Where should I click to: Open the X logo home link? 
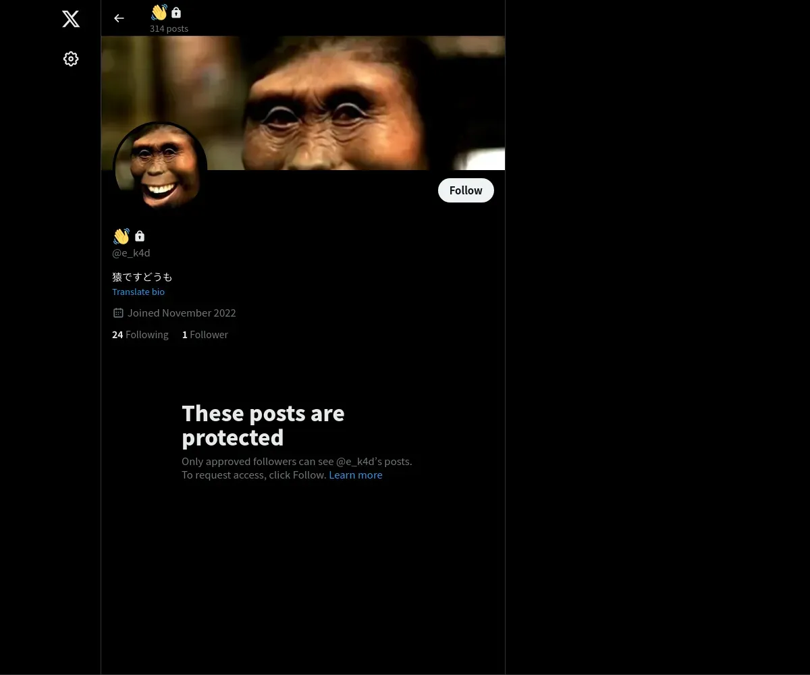(71, 19)
